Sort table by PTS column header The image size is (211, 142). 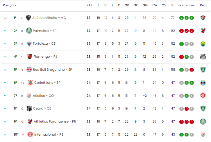89,5
